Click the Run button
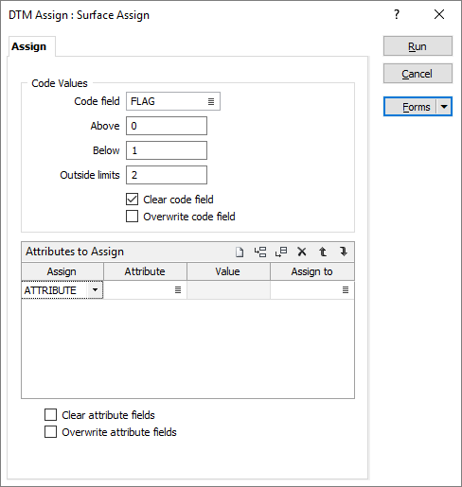 pos(418,46)
